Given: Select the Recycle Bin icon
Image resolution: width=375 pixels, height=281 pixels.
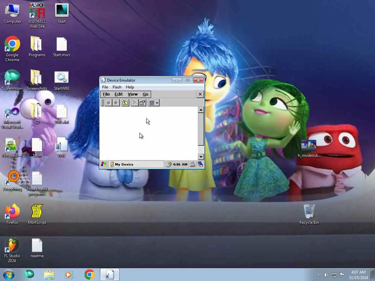Looking at the screenshot, I should pyautogui.click(x=309, y=214).
